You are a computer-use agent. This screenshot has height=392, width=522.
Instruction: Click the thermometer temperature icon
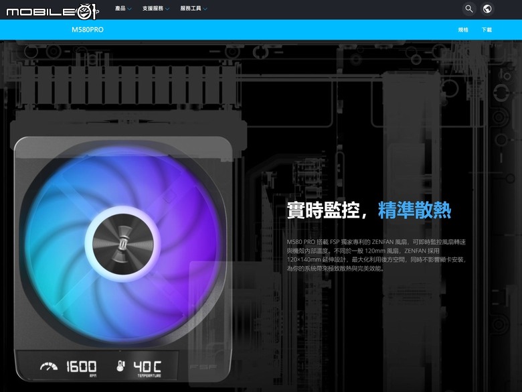coord(120,366)
